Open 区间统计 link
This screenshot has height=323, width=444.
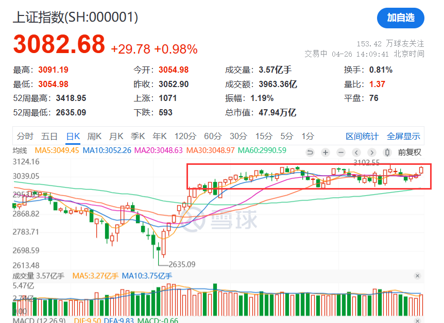coord(362,136)
